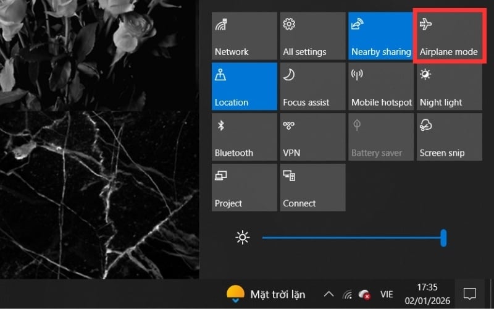Open the weather widget Mặt trời lặn
494x309 pixels.
(266, 294)
